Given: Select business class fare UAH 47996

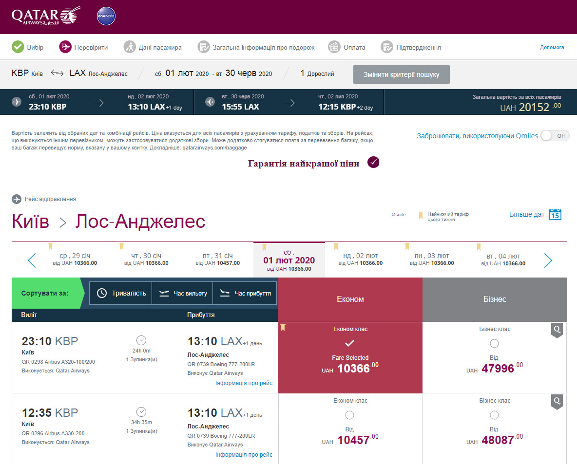Looking at the screenshot, I should [x=494, y=343].
